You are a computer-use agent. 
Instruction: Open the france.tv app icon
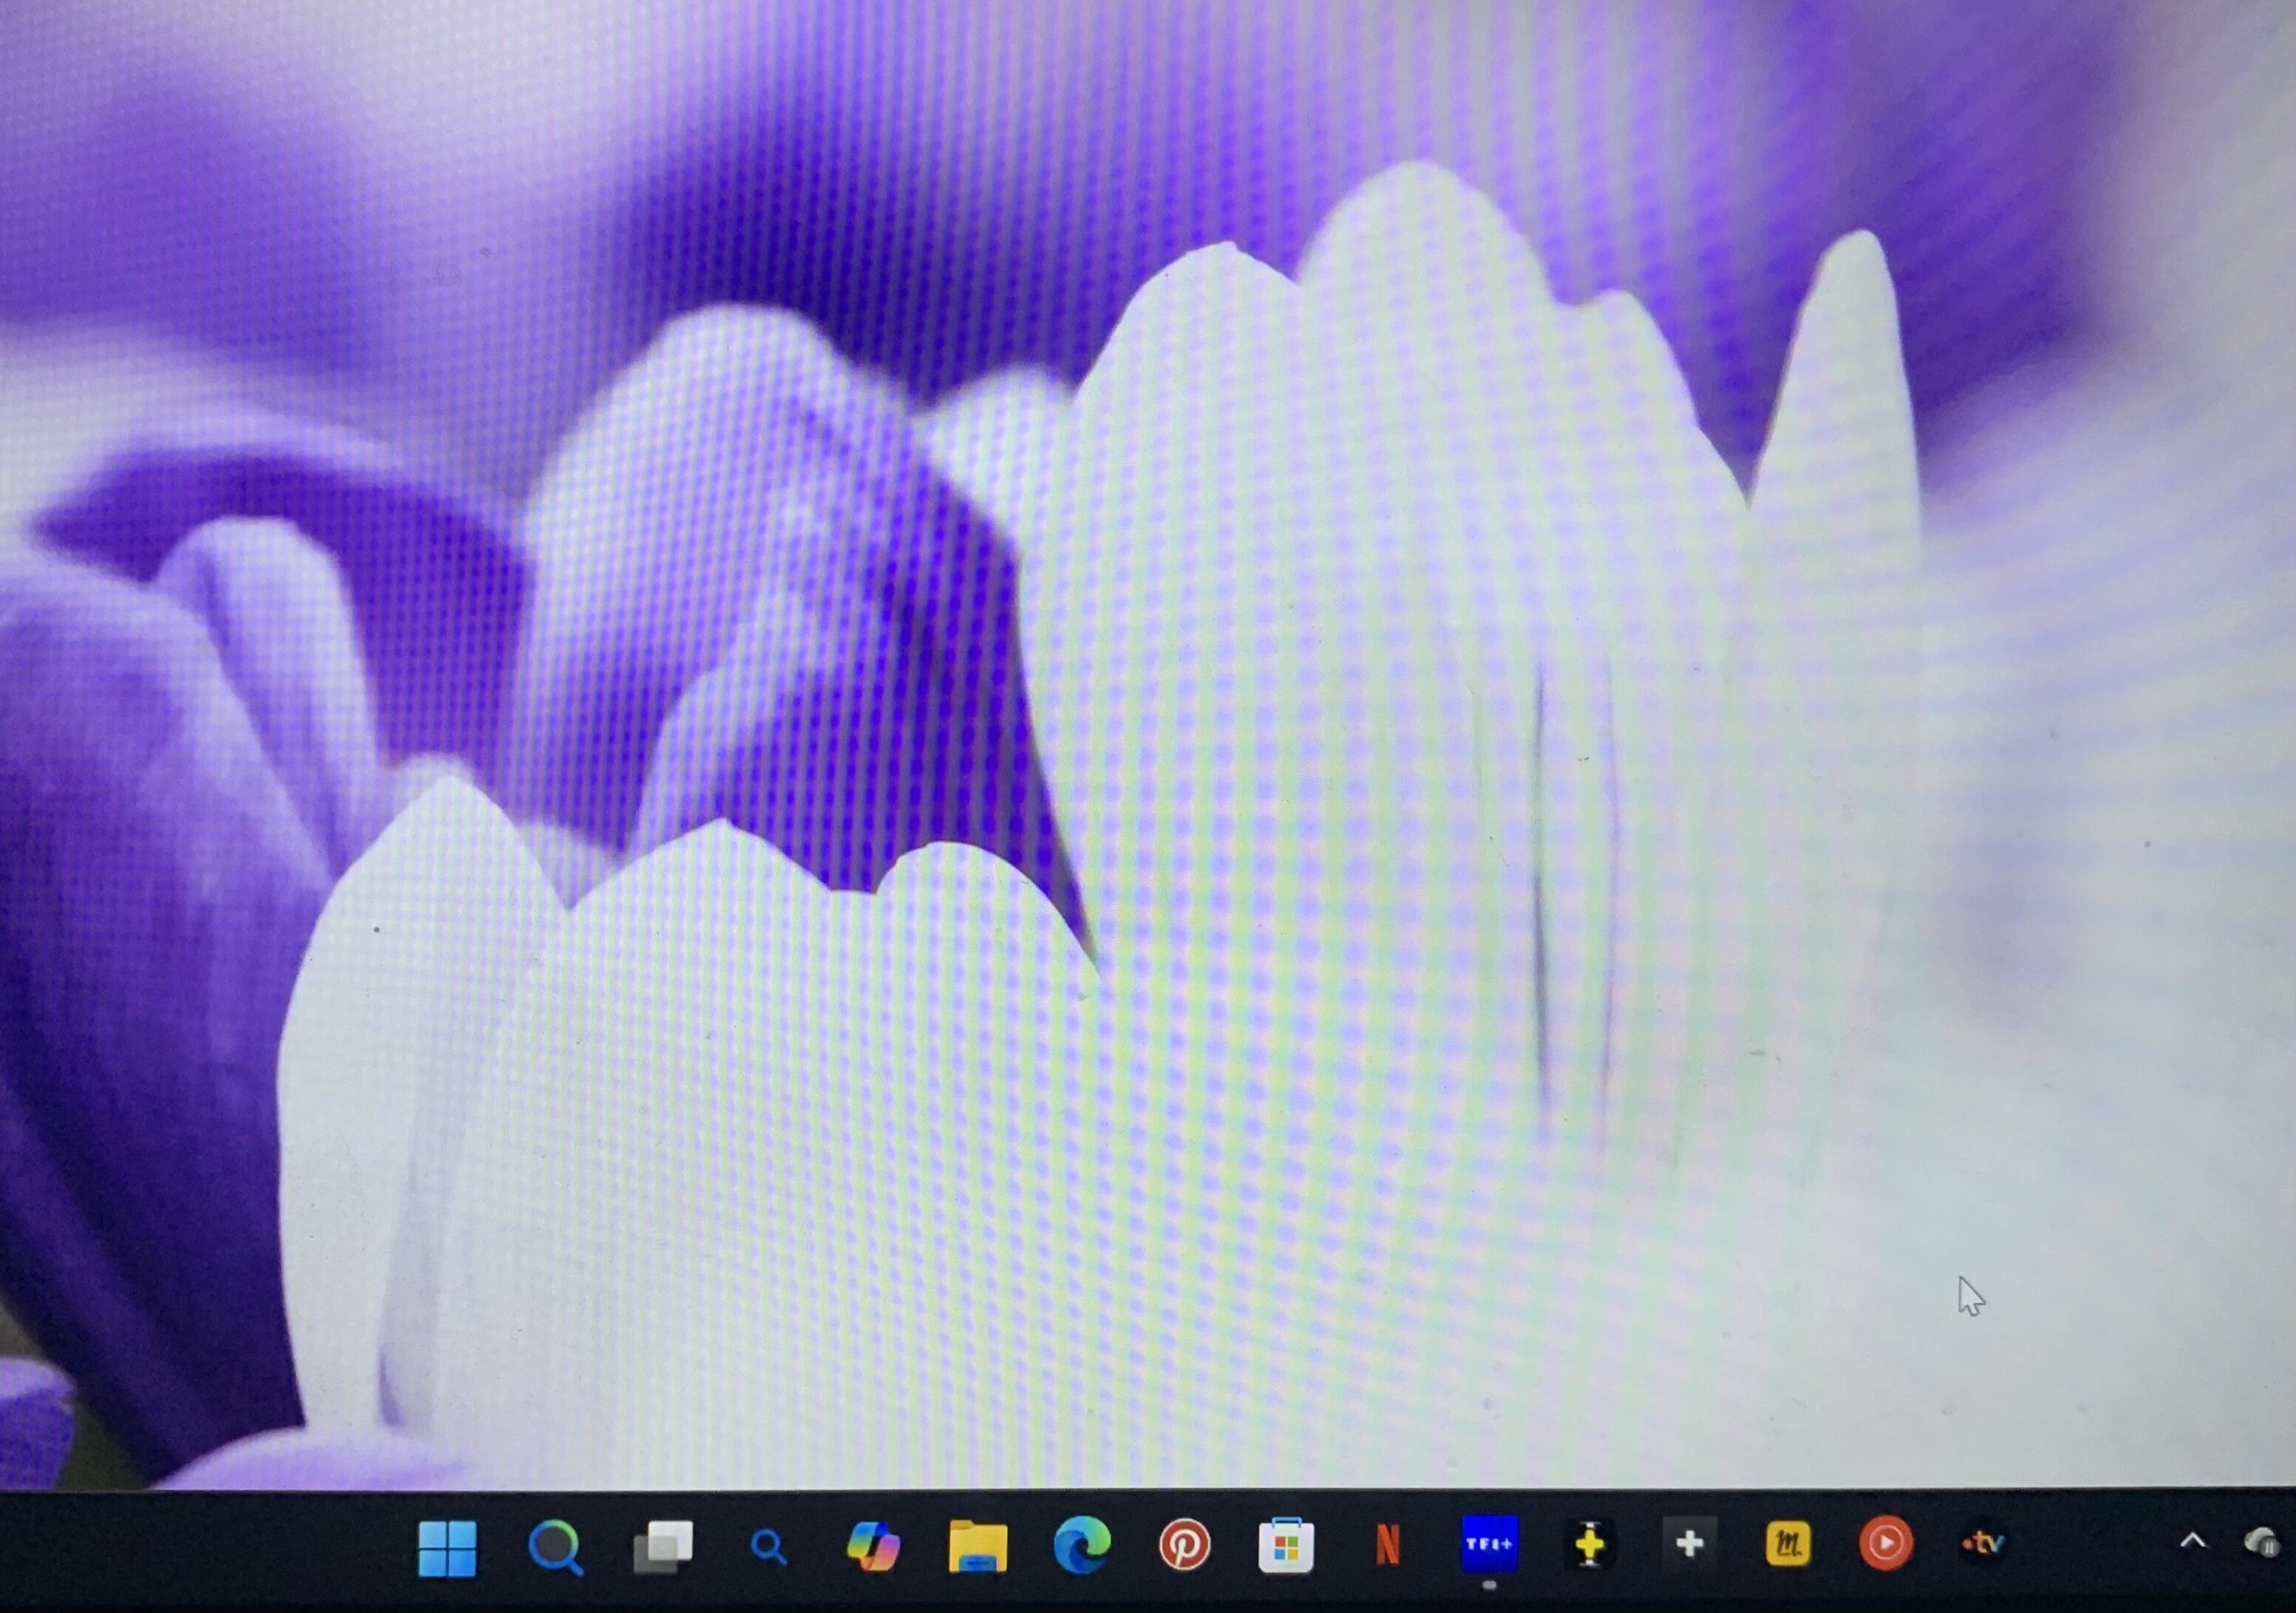[1983, 1543]
